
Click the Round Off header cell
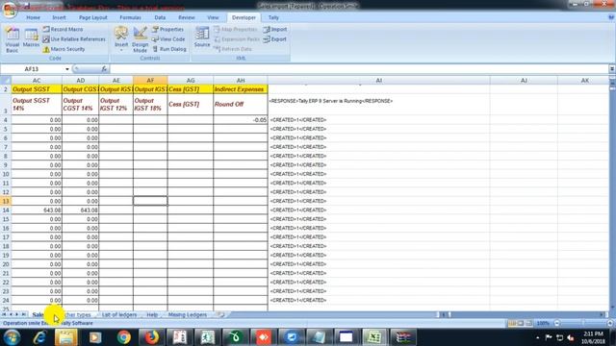241,105
